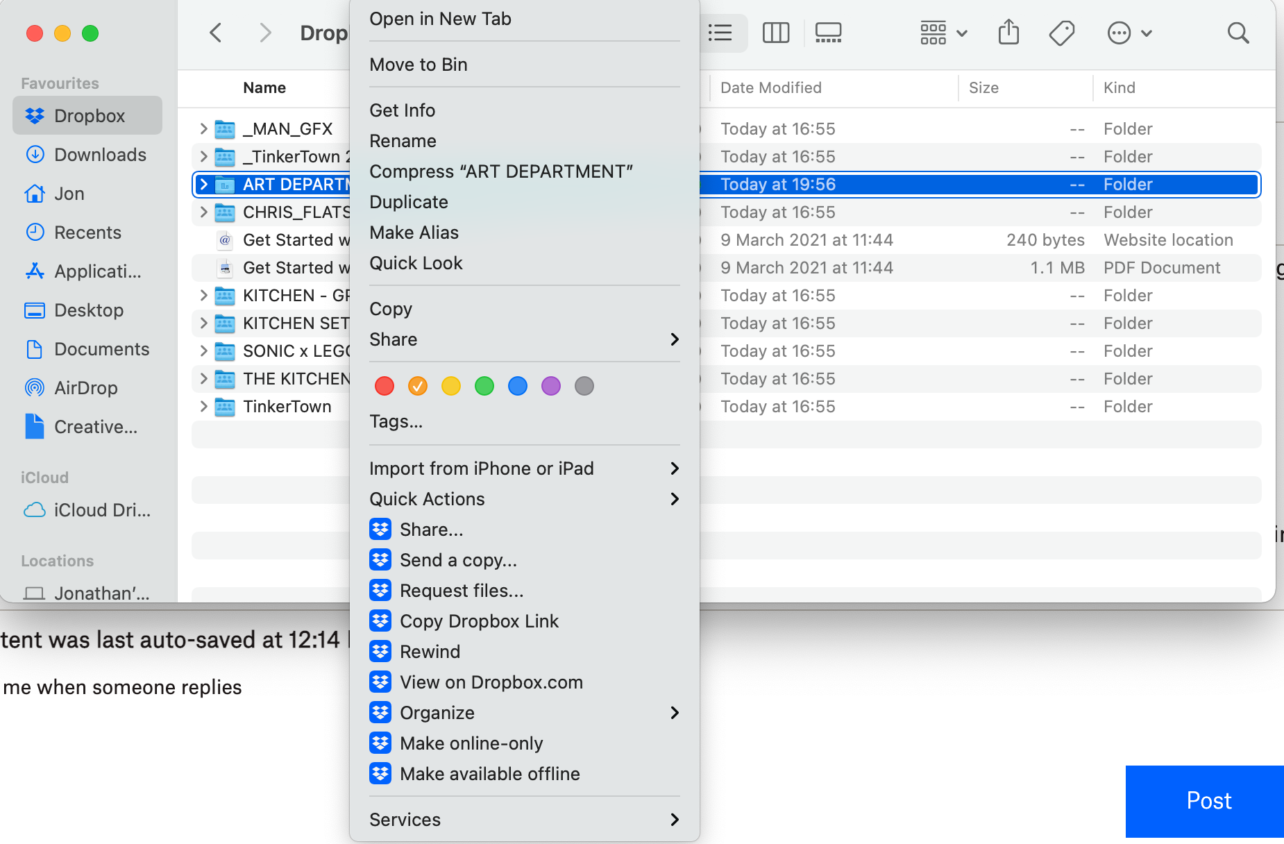The width and height of the screenshot is (1284, 844).
Task: Select Copy Dropbox Link
Action: [x=478, y=621]
